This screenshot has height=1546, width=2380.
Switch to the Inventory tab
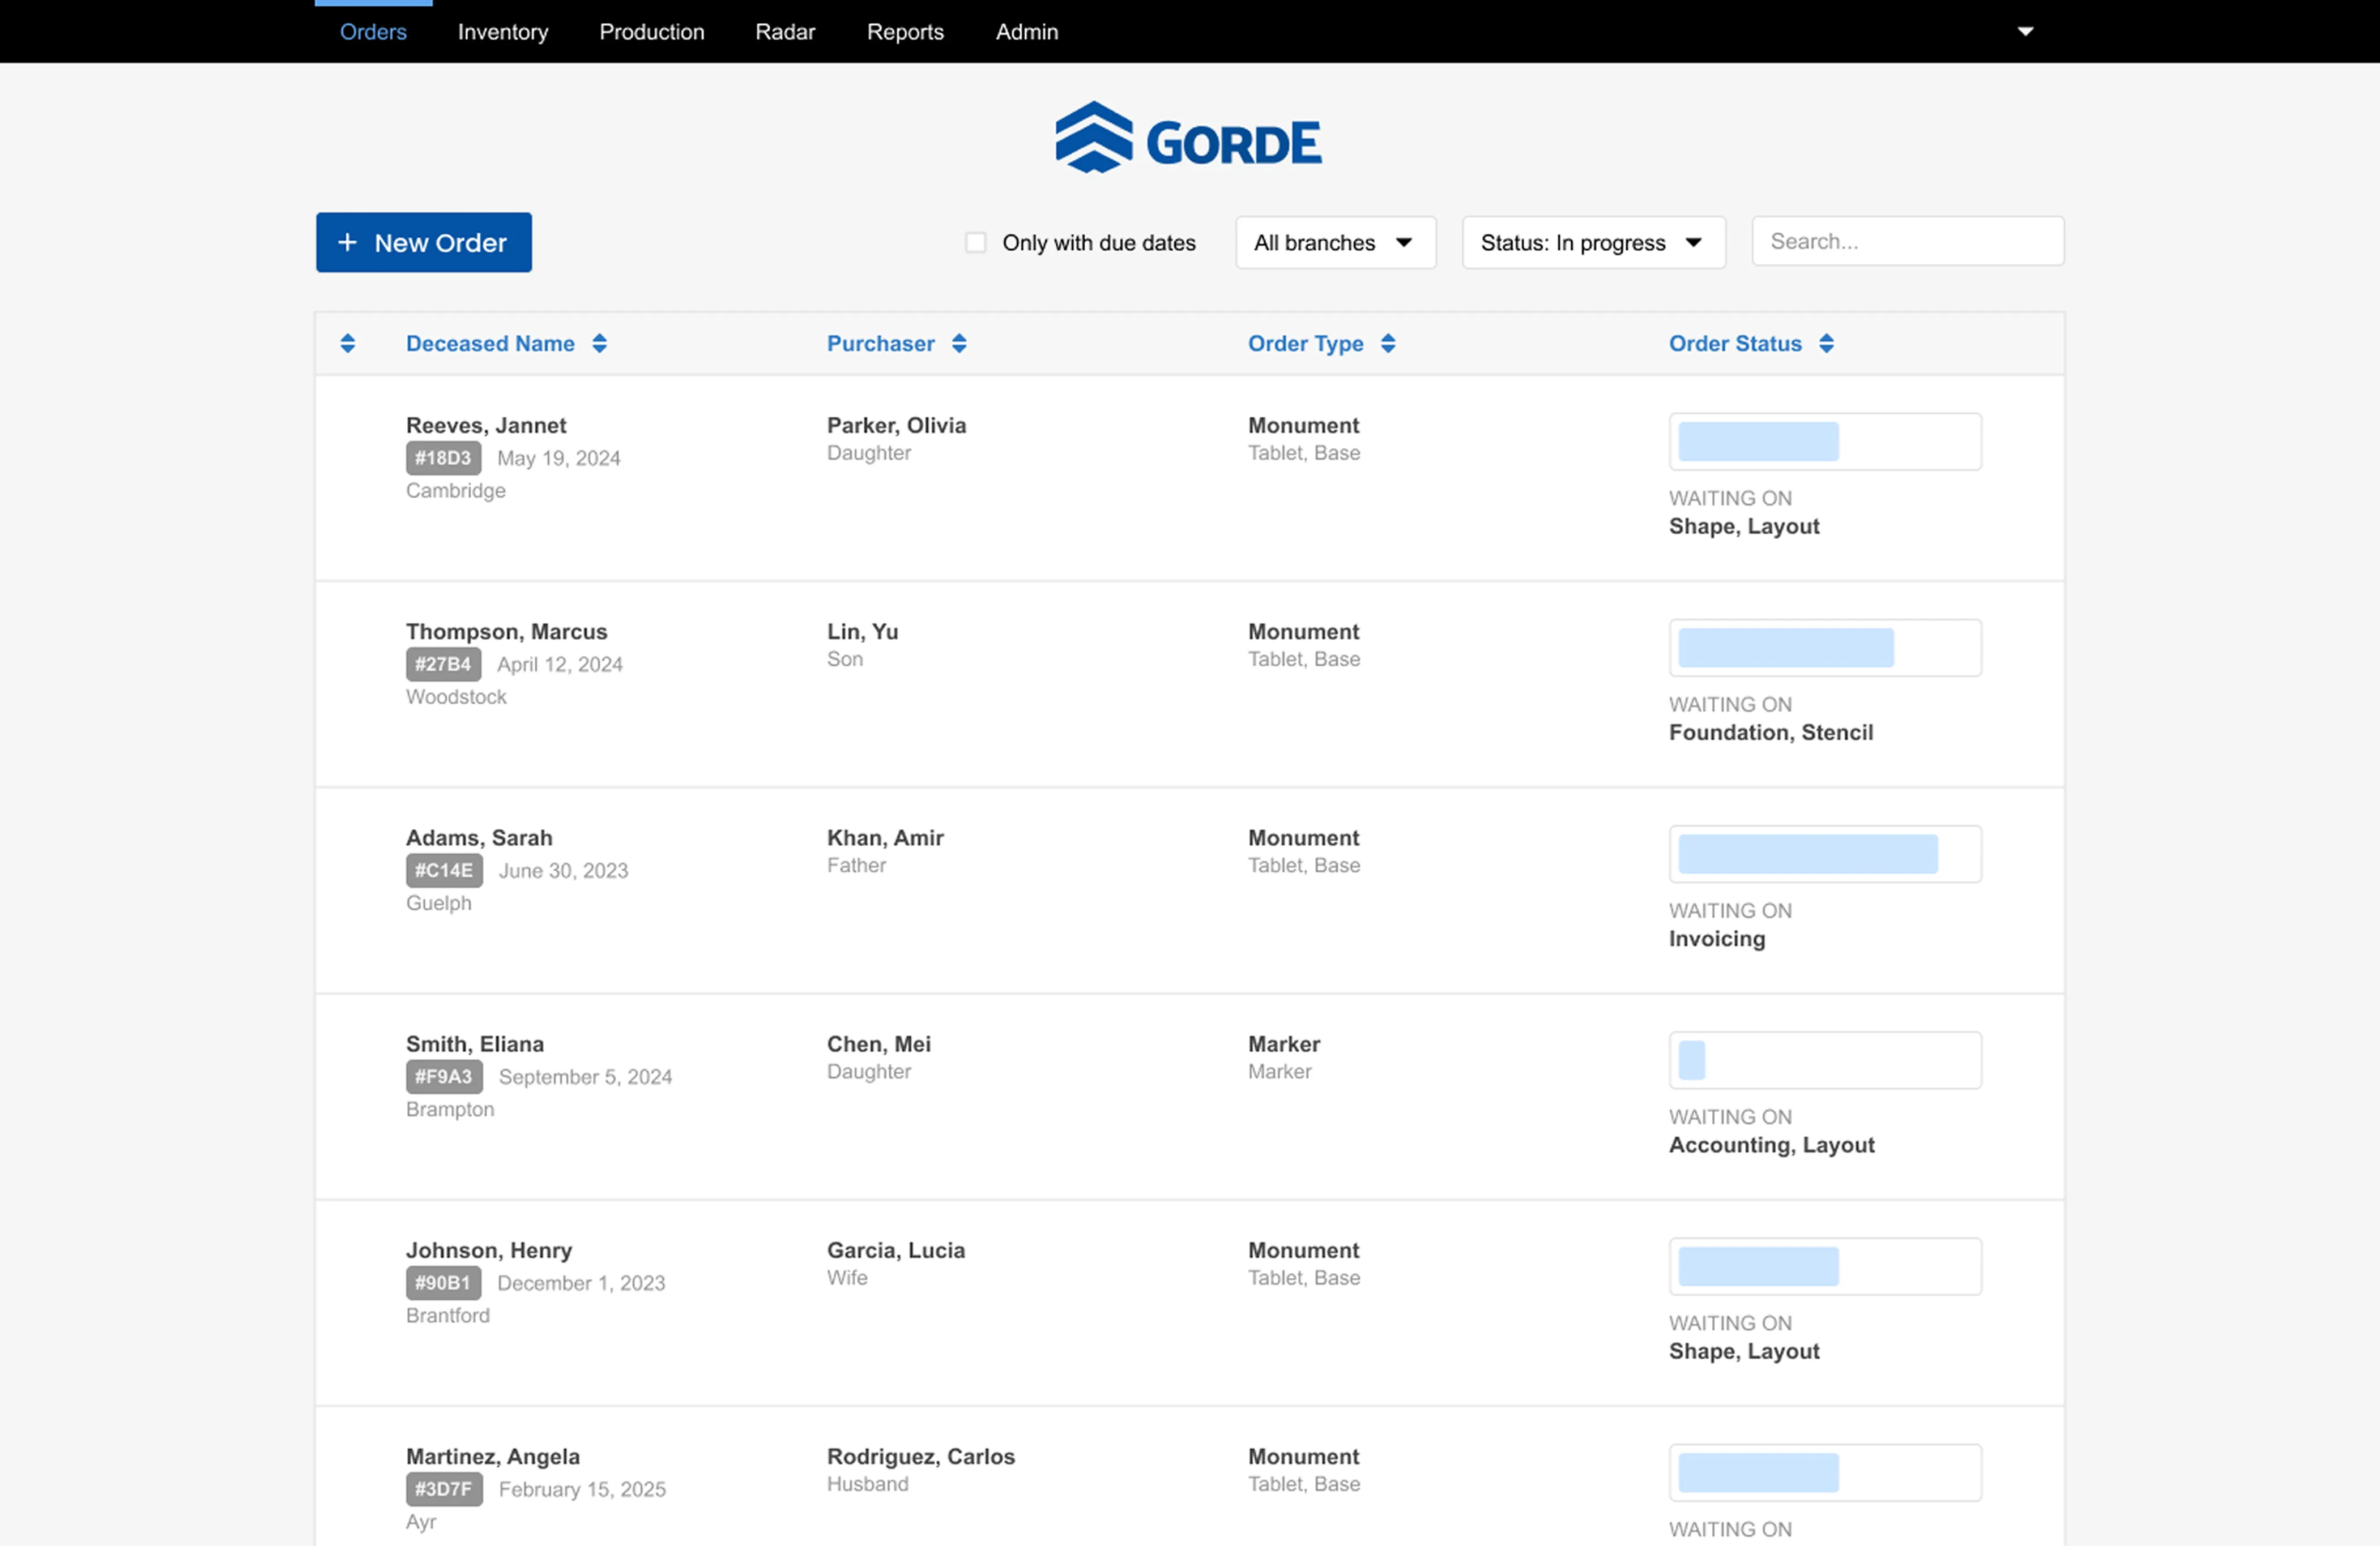coord(502,31)
